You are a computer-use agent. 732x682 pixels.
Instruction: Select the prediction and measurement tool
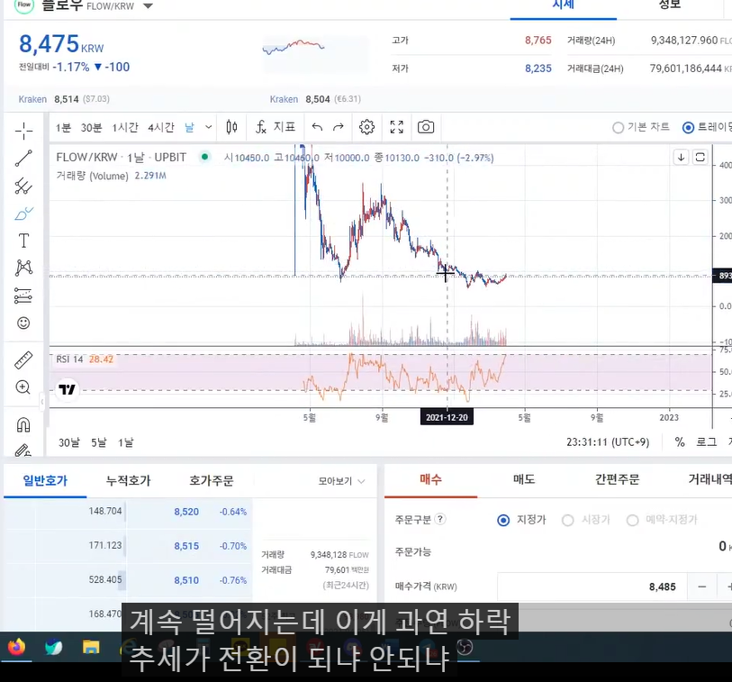coord(23,296)
